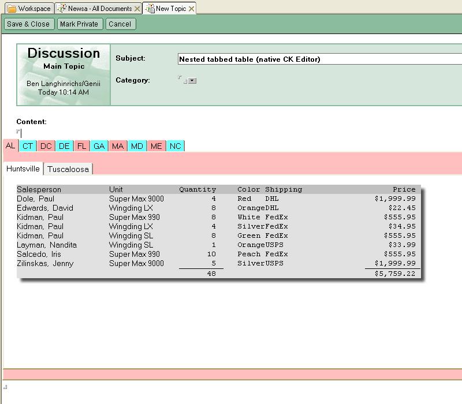Switch to the FL state tab
The width and height of the screenshot is (462, 404).
pos(82,147)
